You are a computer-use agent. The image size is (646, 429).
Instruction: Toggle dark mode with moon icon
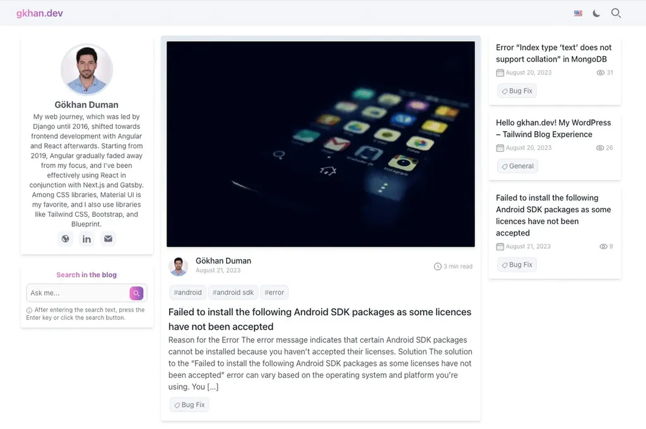[596, 13]
